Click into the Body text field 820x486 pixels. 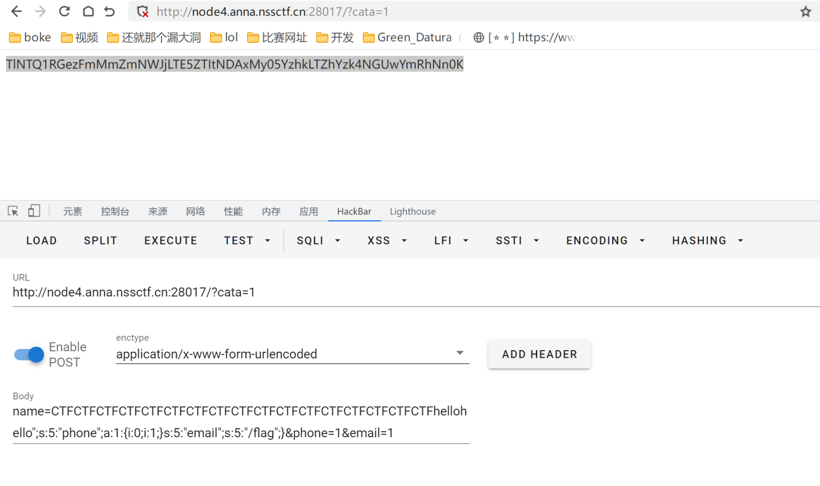coord(240,422)
